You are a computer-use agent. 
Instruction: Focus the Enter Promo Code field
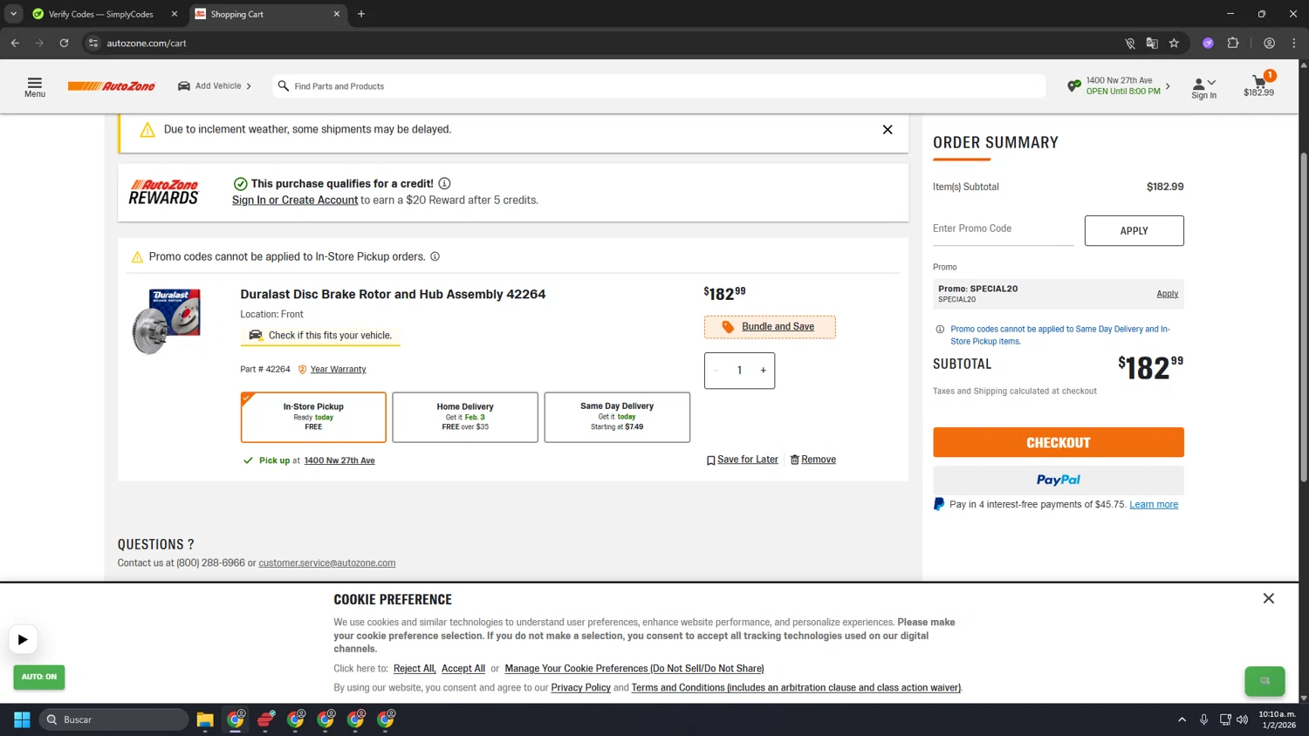(x=1003, y=228)
